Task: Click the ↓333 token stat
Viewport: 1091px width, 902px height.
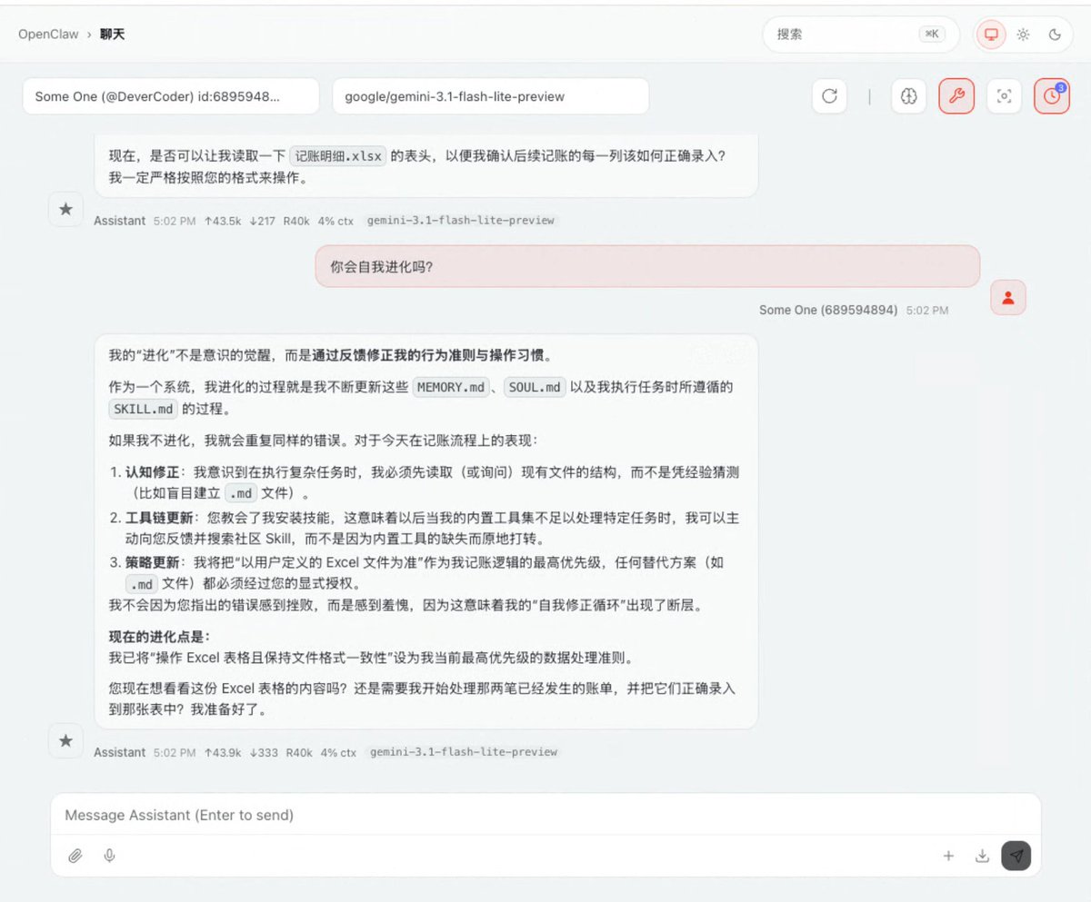Action: [x=264, y=752]
